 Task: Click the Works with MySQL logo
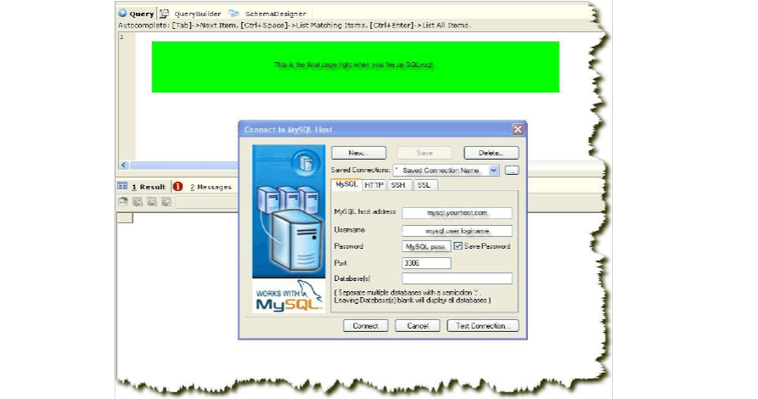[289, 297]
